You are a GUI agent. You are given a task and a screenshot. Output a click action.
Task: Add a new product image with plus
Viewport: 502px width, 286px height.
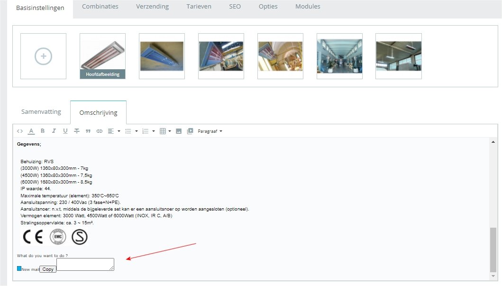(43, 56)
